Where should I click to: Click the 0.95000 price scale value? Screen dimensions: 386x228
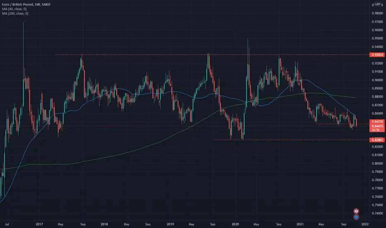[x=377, y=39]
